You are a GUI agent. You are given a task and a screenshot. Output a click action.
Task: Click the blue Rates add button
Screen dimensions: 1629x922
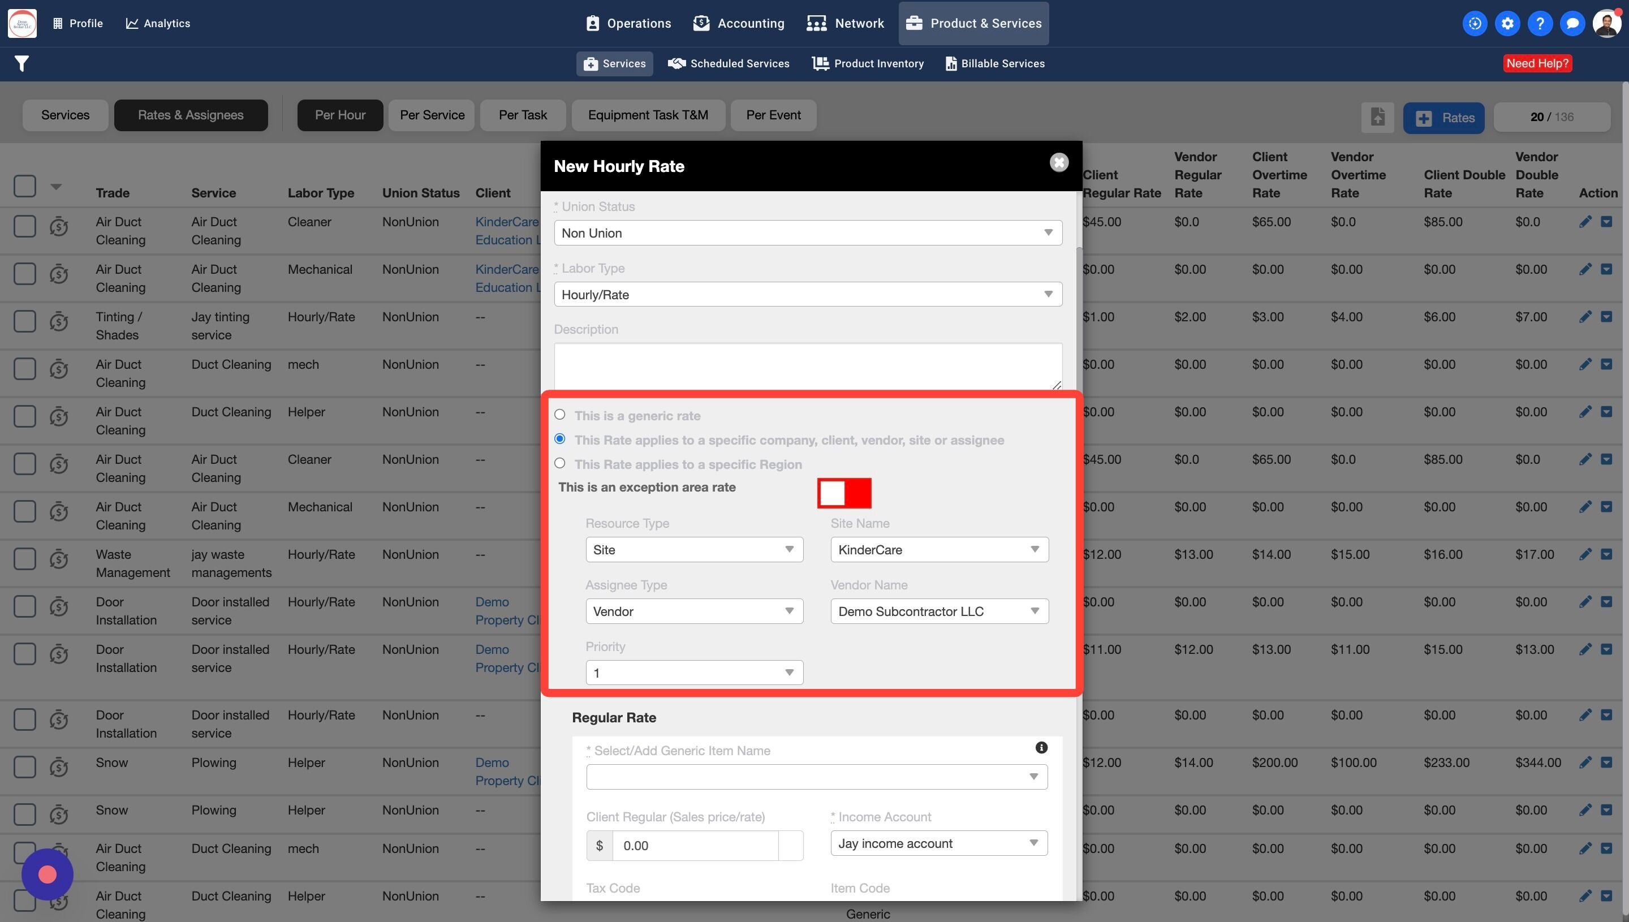(1443, 118)
